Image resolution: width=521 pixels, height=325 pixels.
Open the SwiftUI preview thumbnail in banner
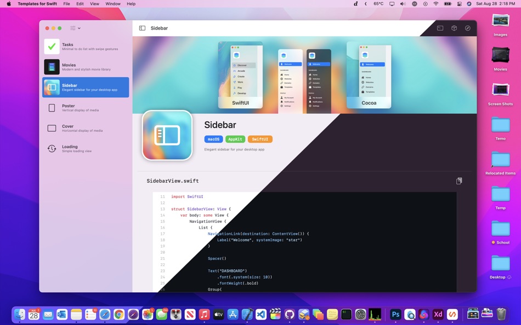coord(240,75)
